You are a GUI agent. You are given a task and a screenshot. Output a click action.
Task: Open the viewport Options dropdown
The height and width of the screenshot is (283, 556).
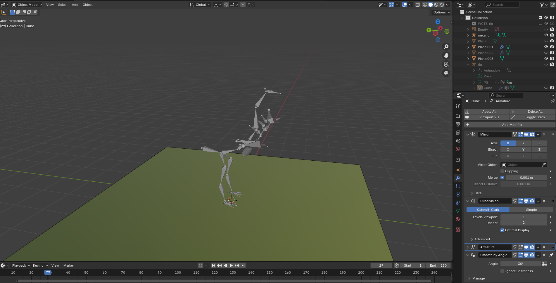[x=441, y=12]
